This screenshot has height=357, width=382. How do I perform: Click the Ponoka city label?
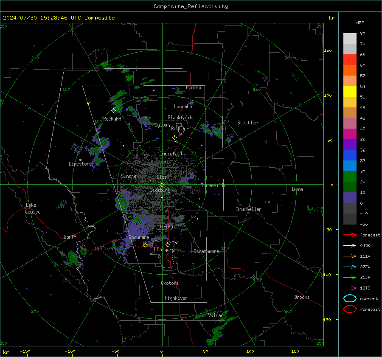click(x=194, y=87)
